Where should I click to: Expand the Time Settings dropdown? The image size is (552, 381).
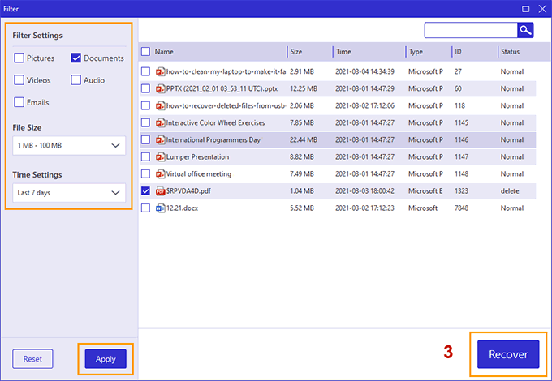point(69,193)
